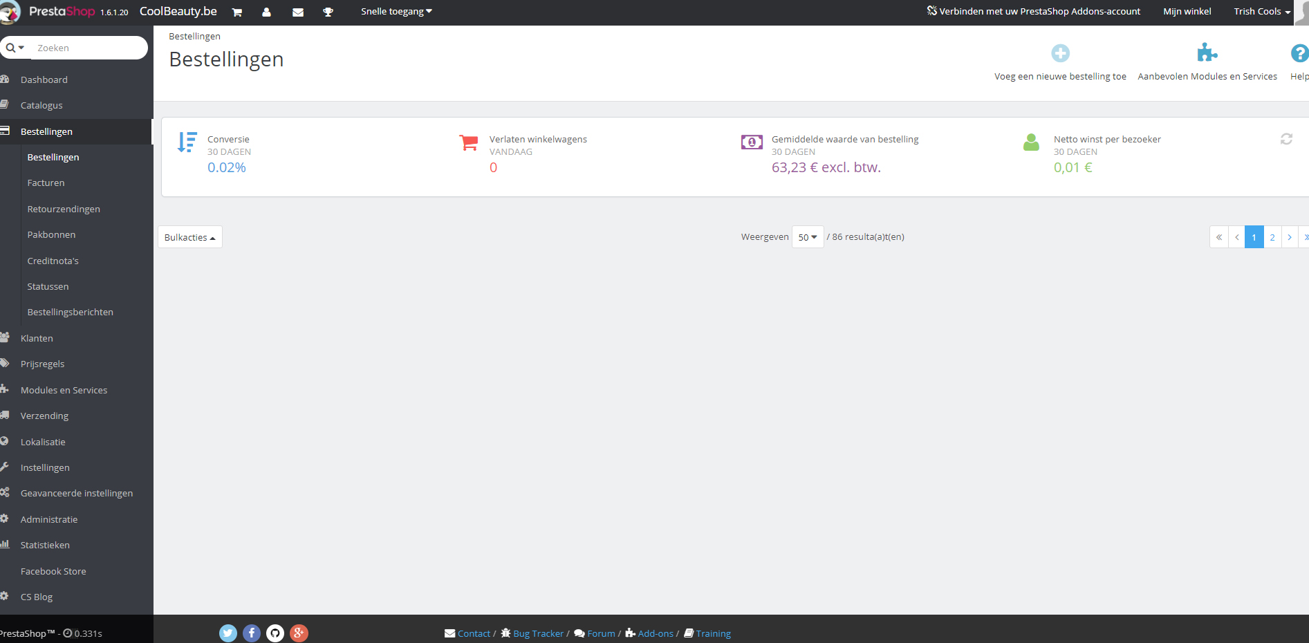The image size is (1309, 643).
Task: Open the Mijn winkel link
Action: coord(1187,12)
